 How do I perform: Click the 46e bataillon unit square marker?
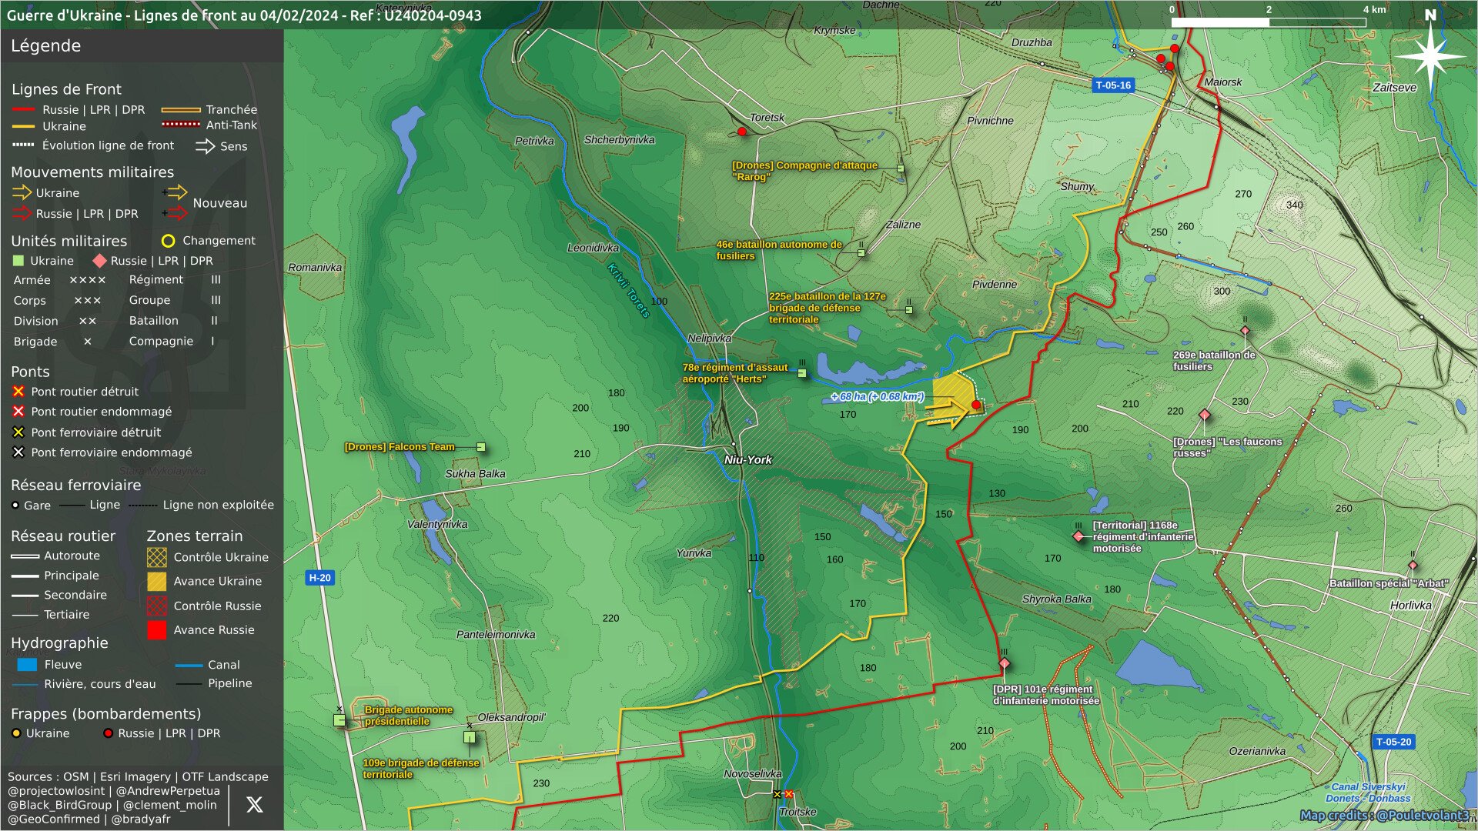coord(861,252)
